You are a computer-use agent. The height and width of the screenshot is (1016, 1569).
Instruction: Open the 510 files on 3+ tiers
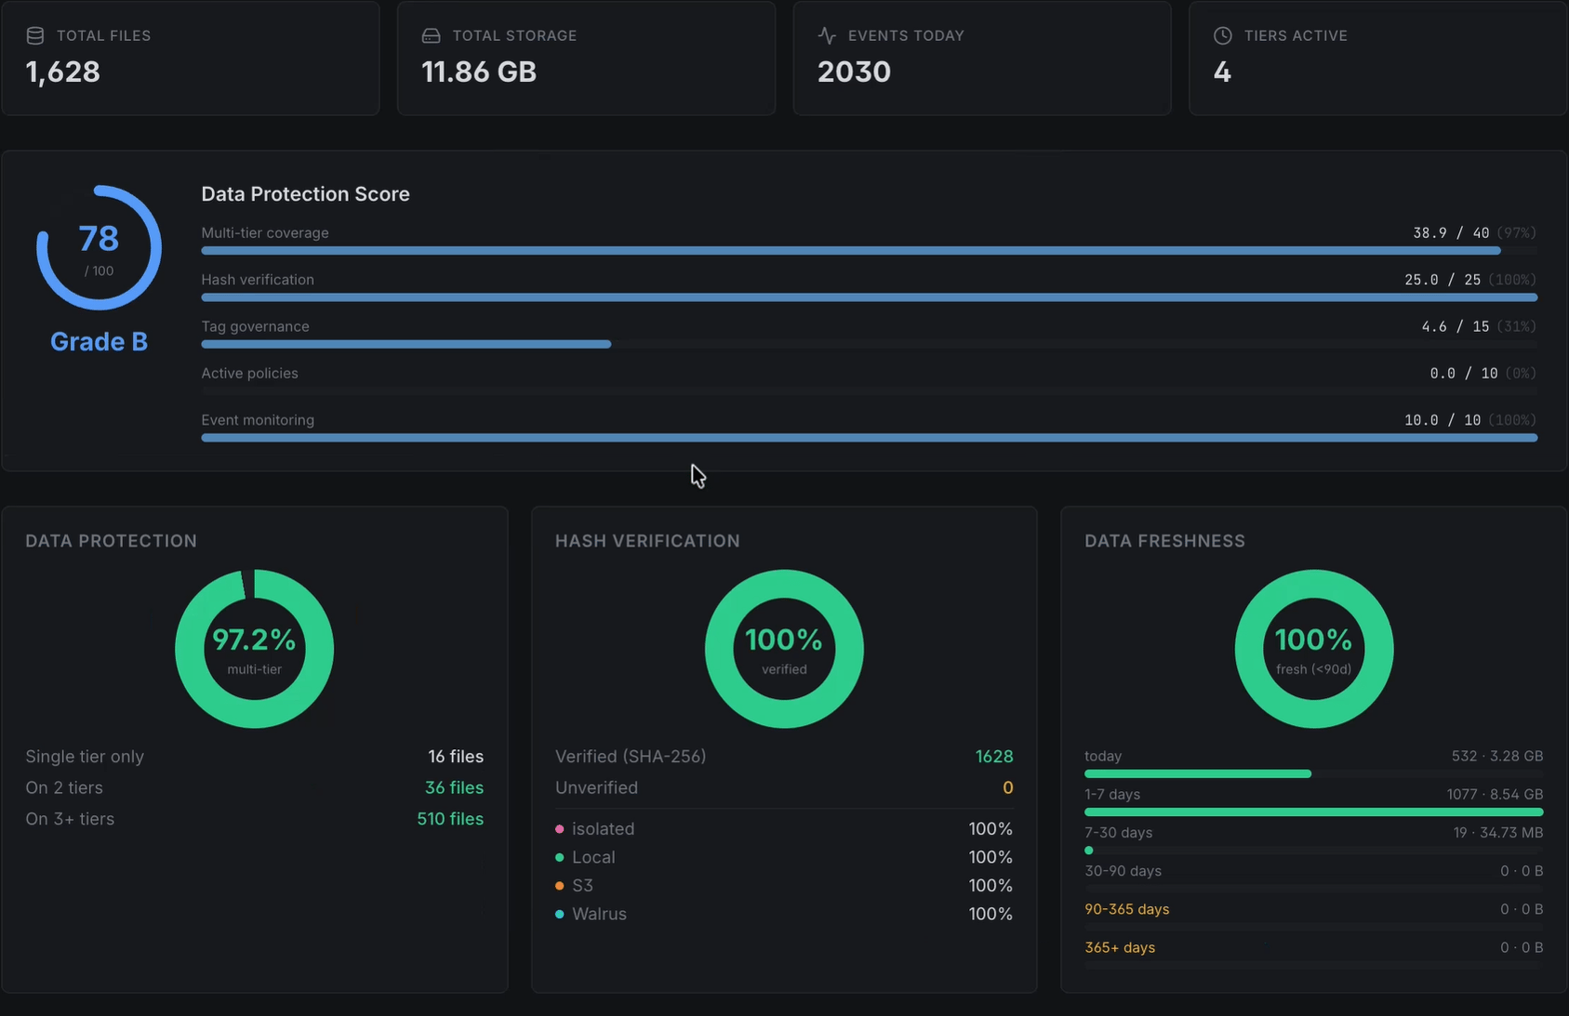(x=450, y=819)
